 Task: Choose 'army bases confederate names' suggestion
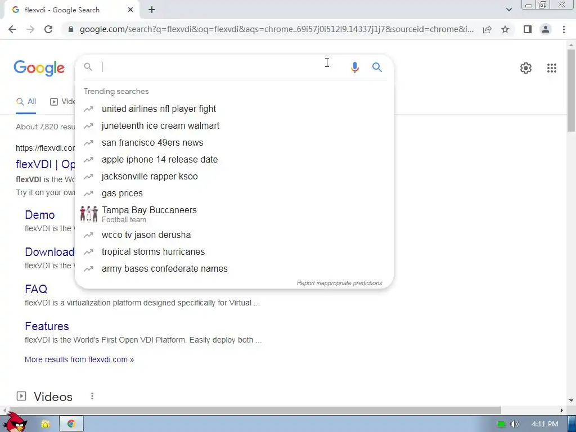pyautogui.click(x=234, y=268)
